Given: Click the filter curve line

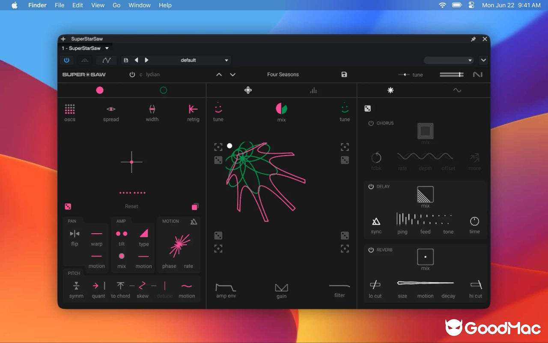Looking at the screenshot, I should pyautogui.click(x=340, y=286).
